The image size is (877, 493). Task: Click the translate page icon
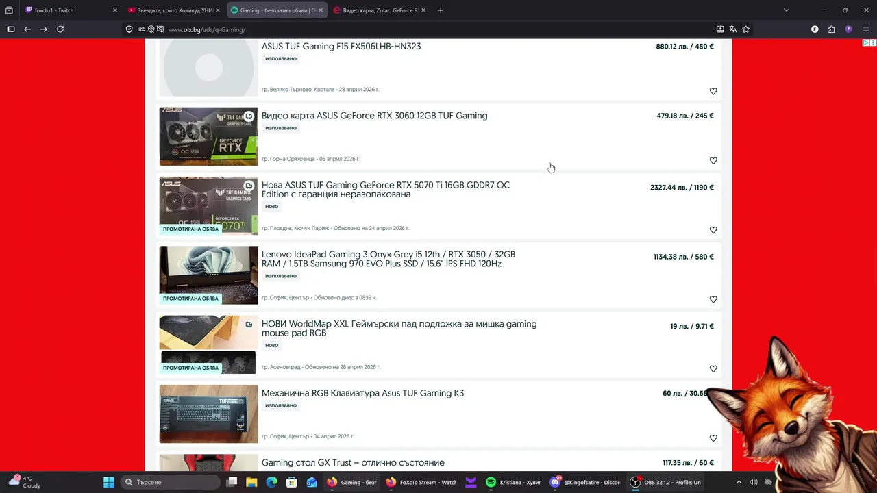[733, 29]
